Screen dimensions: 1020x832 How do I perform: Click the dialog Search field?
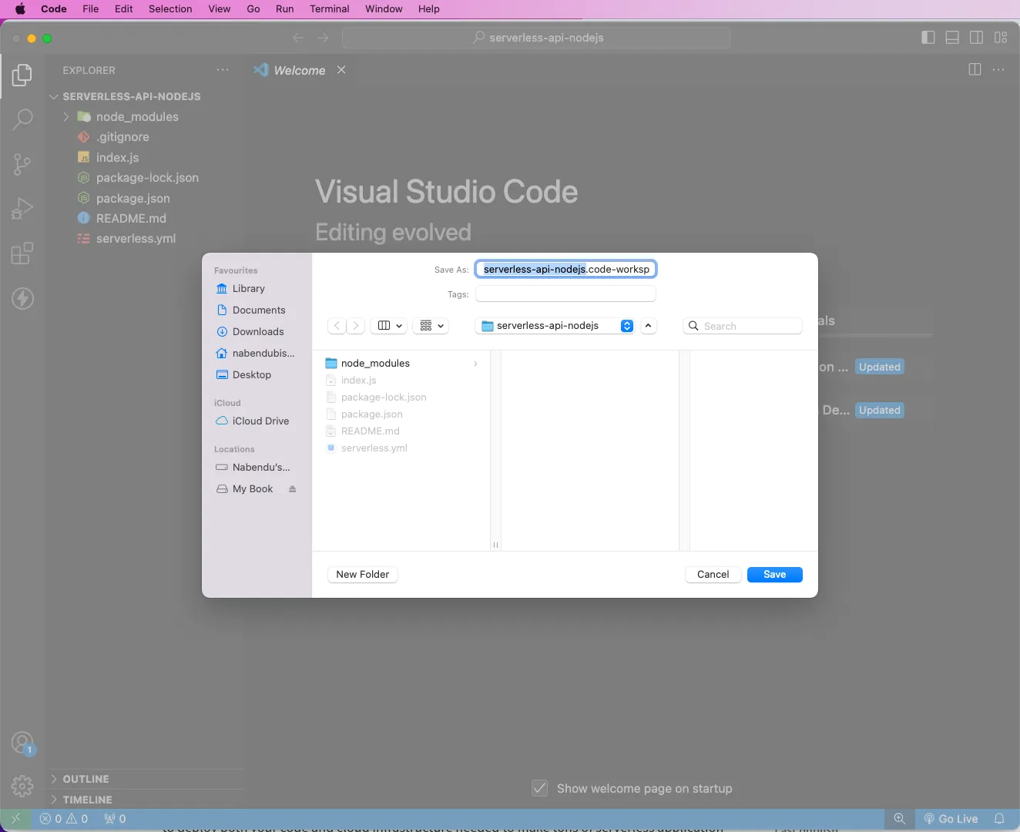point(743,326)
